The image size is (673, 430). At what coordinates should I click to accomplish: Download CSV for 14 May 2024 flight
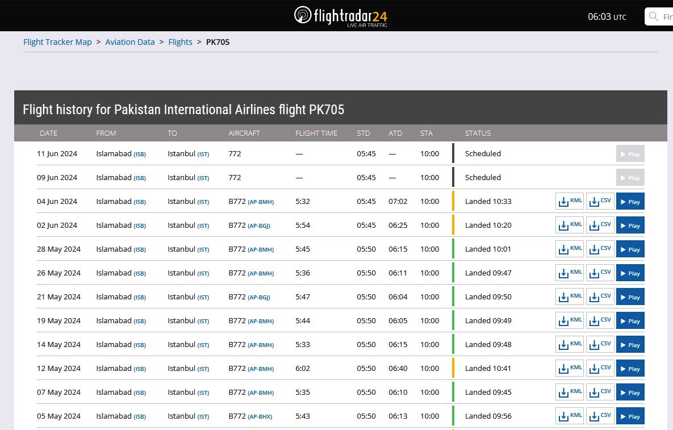[600, 345]
